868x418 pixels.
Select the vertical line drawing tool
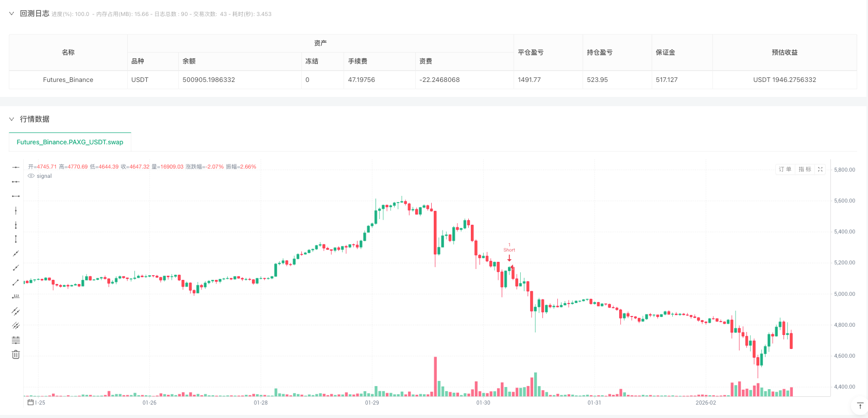(15, 210)
